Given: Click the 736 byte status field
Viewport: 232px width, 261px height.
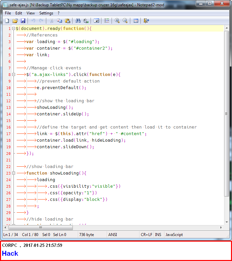Looking at the screenshot, I should point(92,235).
